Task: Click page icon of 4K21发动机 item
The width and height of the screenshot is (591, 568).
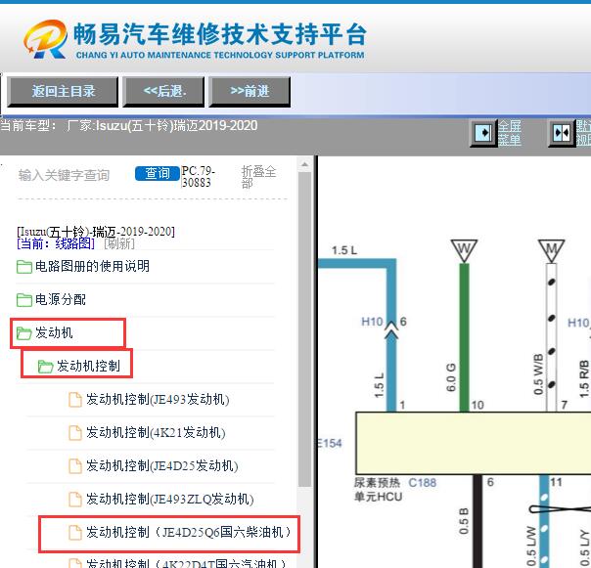Action: pos(75,433)
